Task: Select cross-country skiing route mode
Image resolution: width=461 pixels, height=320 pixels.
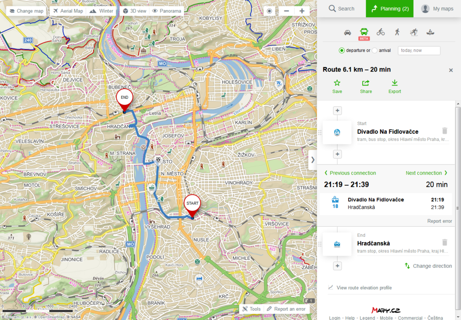Action: tap(414, 32)
